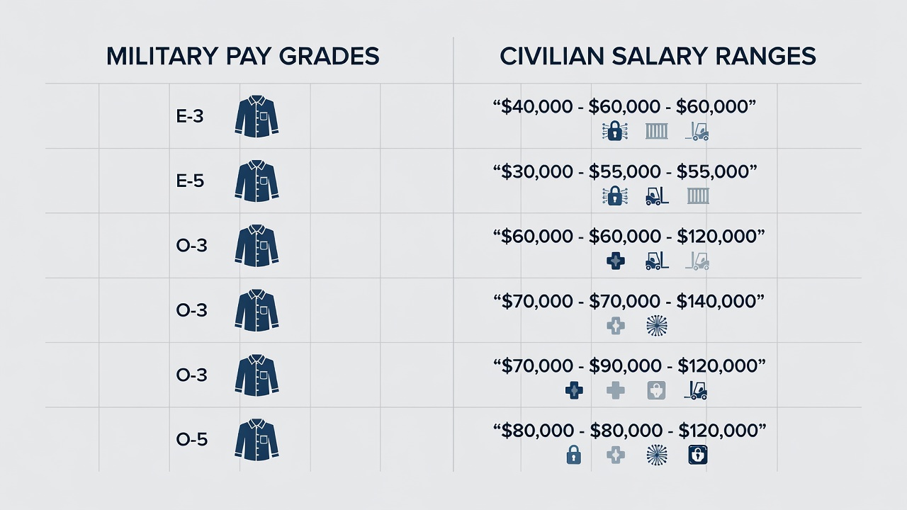Click the plain padlock icon in the O-5 row

tap(574, 455)
